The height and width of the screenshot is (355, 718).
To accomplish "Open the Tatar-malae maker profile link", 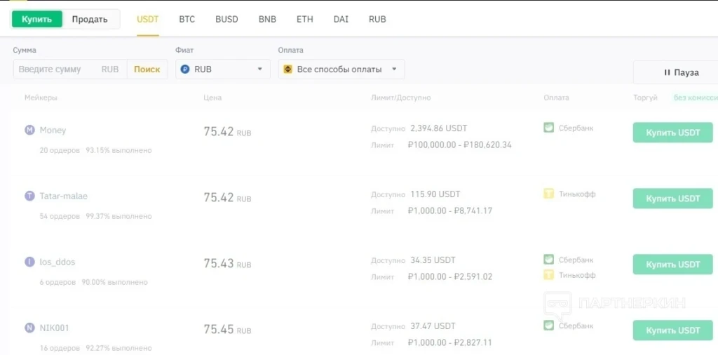I will coord(63,196).
